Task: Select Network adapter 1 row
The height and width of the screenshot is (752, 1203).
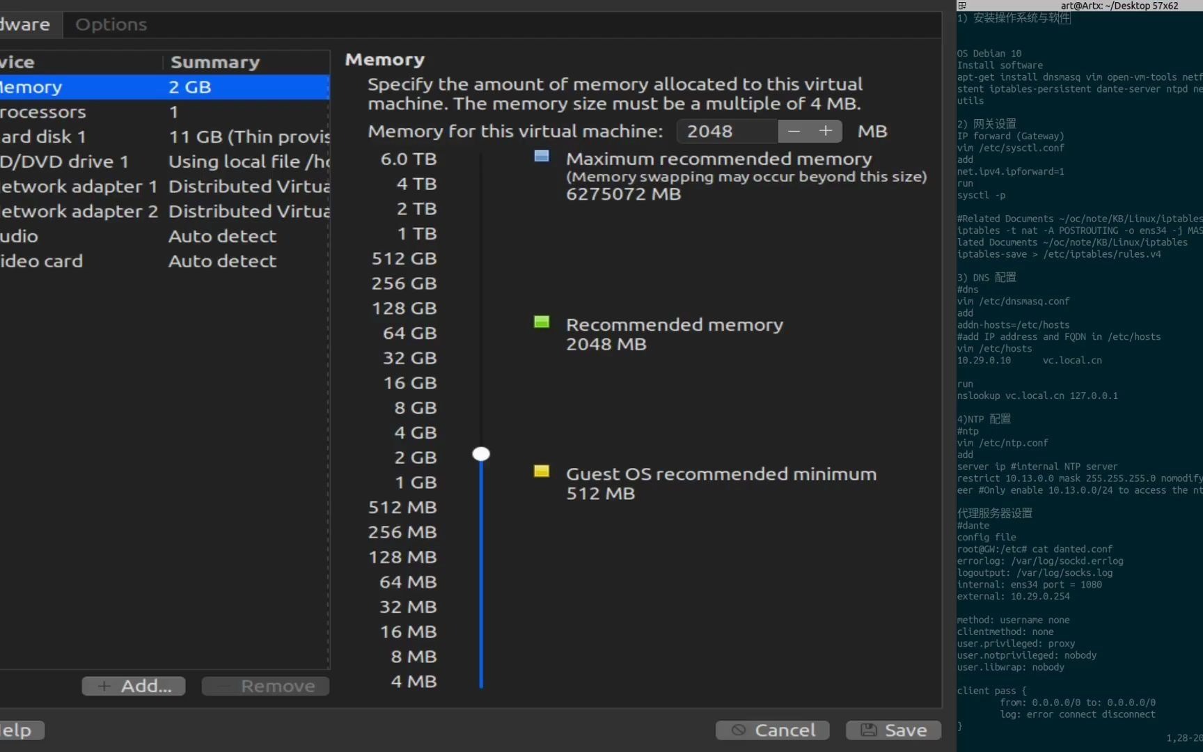Action: [164, 187]
